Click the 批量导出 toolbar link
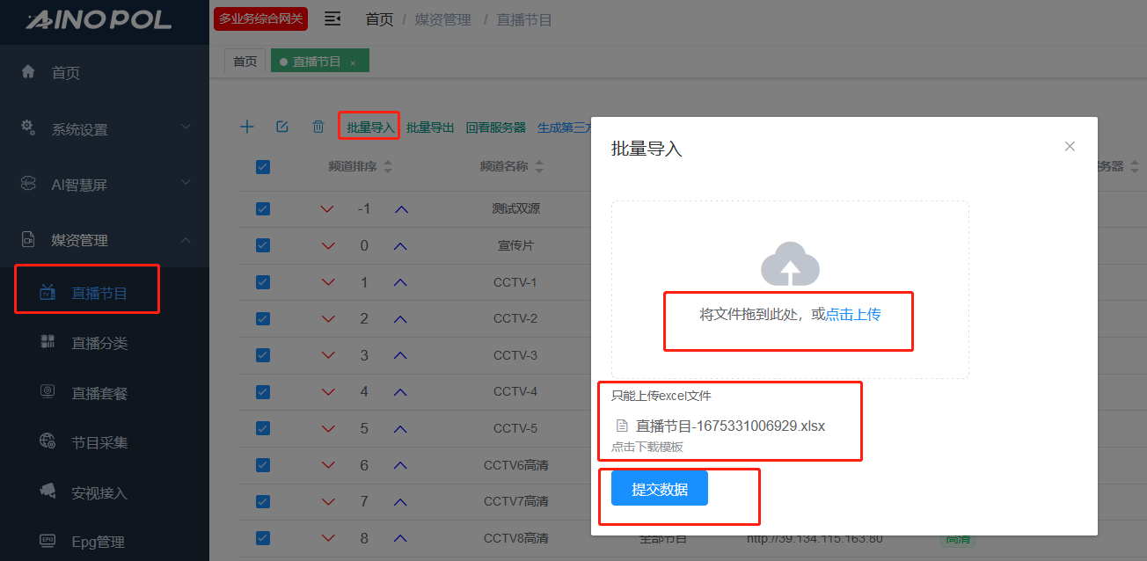The width and height of the screenshot is (1147, 561). click(x=430, y=127)
